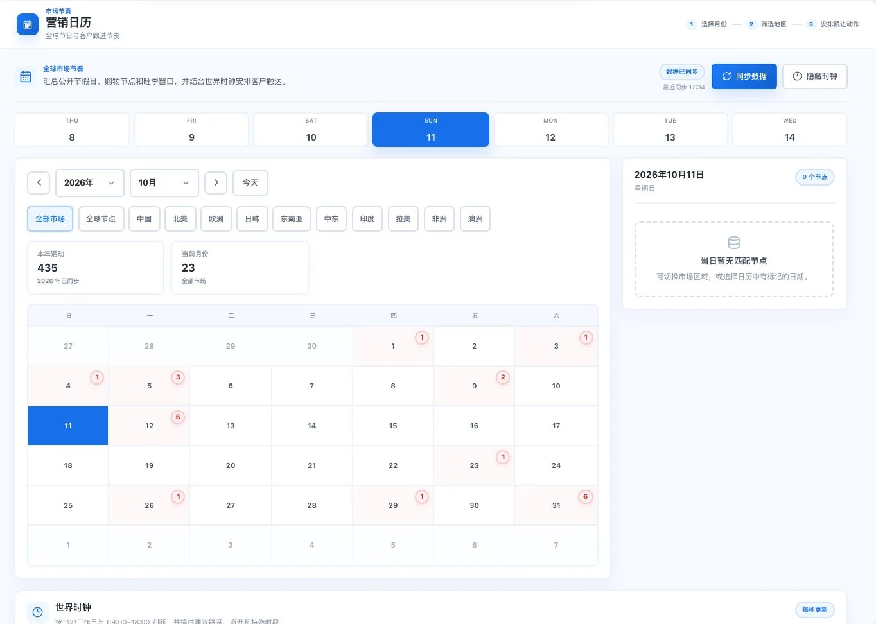Toggle the 东南亚 region filter chip

292,219
